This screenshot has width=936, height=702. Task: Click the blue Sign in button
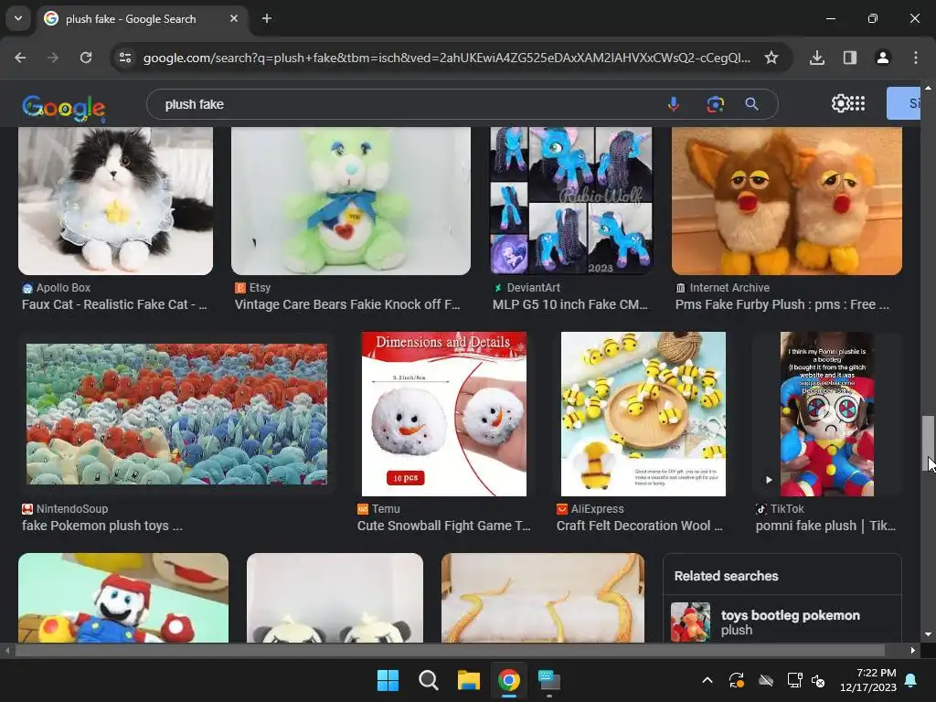pyautogui.click(x=904, y=103)
